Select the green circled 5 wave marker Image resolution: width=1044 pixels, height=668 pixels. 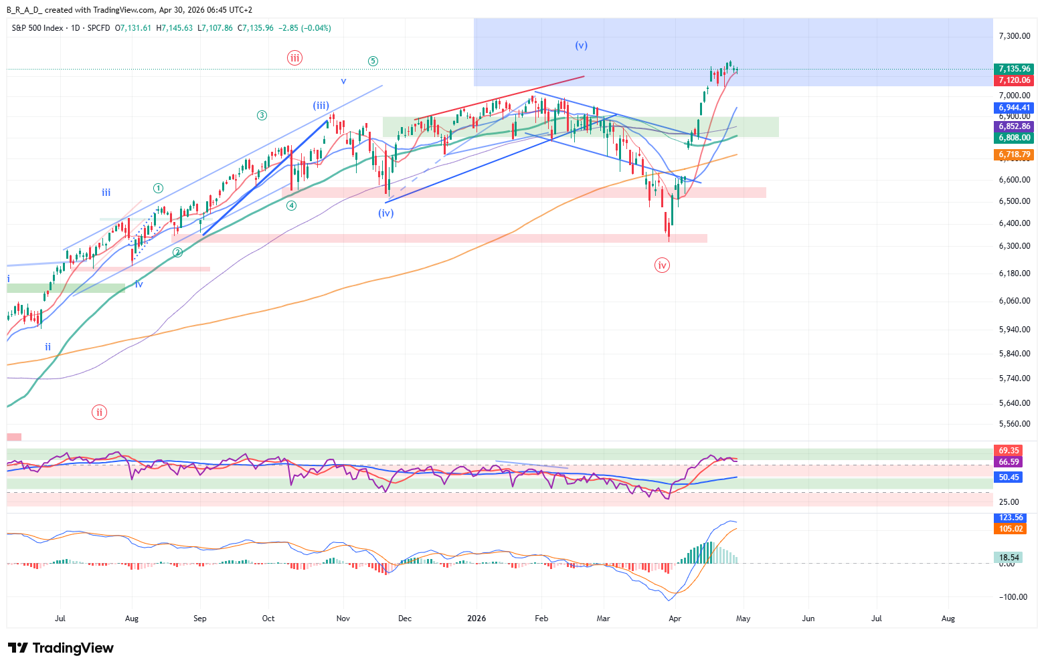pos(373,62)
